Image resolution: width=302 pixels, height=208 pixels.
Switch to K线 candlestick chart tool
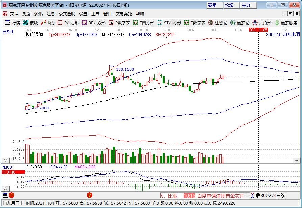[47, 23]
